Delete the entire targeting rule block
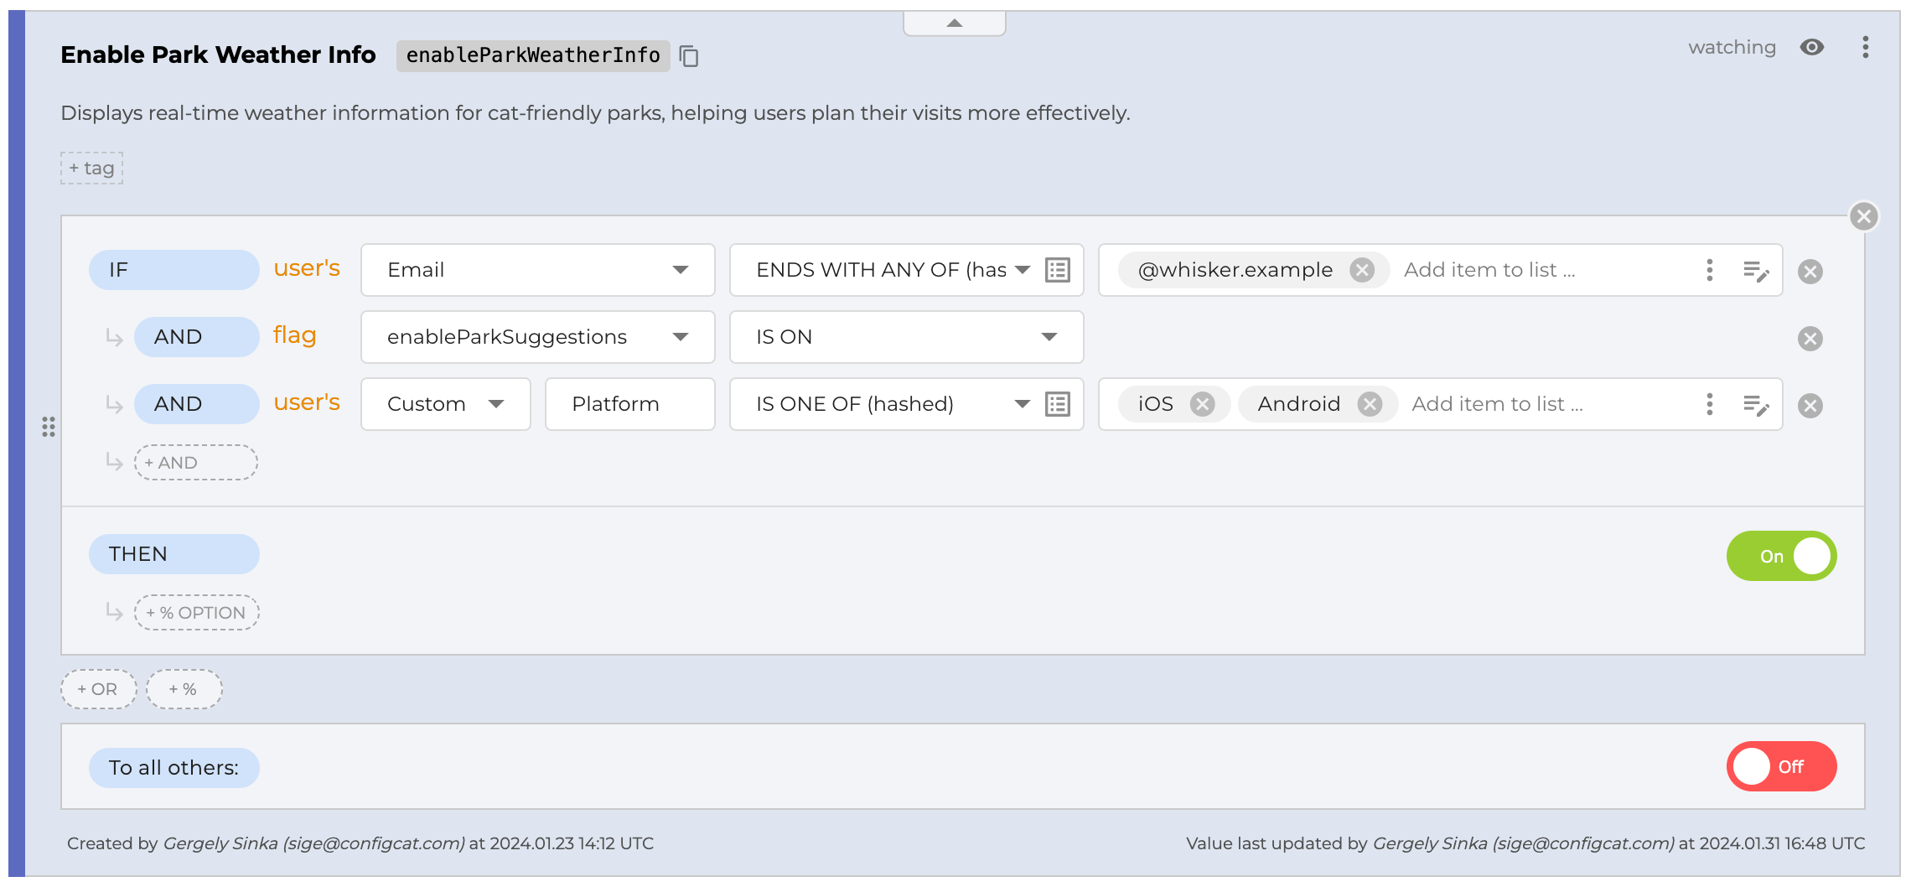The image size is (1911, 887). click(x=1863, y=217)
